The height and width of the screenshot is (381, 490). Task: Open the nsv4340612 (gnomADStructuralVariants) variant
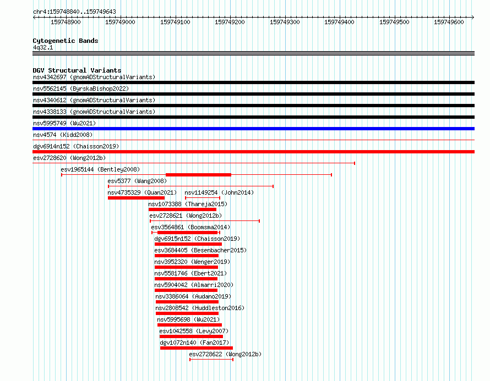[x=94, y=100]
